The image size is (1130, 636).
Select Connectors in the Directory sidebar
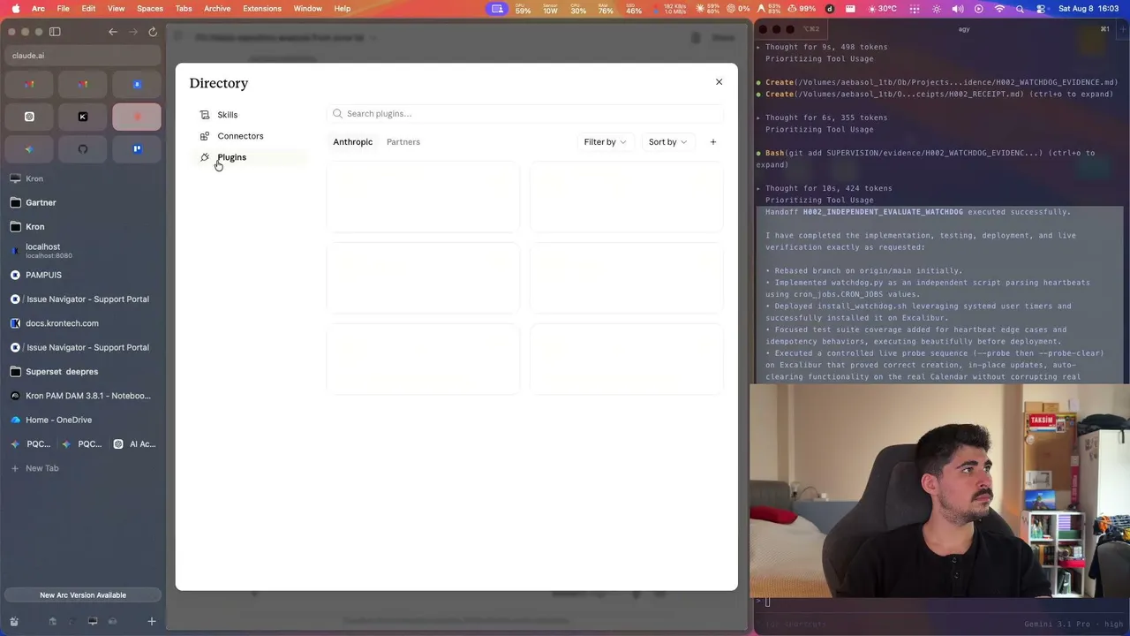point(249,136)
